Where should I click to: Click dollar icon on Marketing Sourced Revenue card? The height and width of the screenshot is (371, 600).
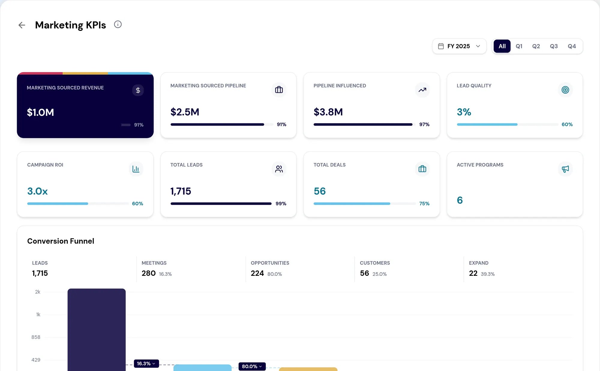click(138, 90)
